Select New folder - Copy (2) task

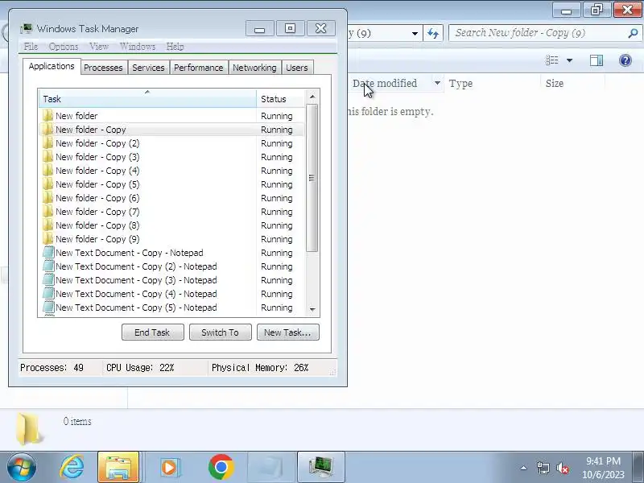click(x=171, y=143)
